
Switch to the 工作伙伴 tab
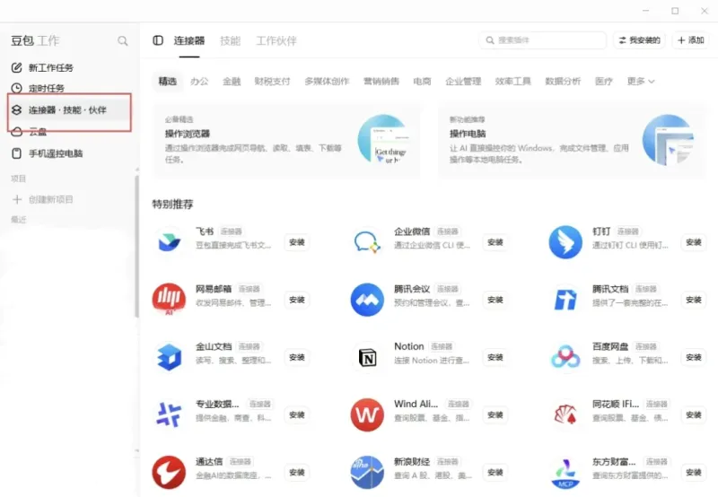click(x=276, y=40)
